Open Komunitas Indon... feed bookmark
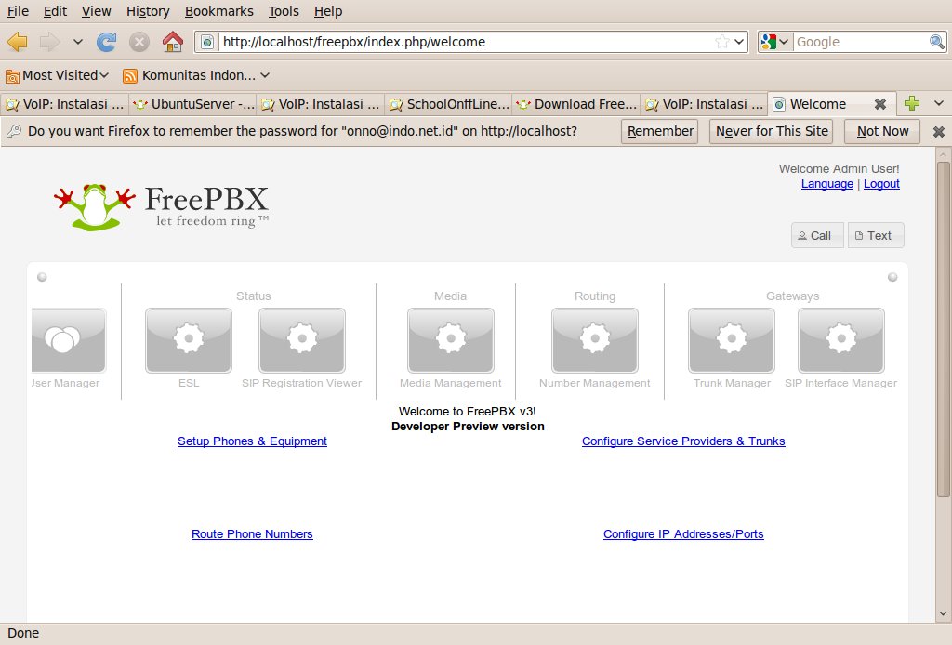 (190, 75)
